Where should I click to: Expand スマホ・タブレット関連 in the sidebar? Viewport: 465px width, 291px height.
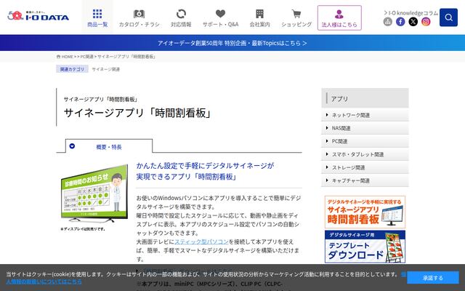365,154
